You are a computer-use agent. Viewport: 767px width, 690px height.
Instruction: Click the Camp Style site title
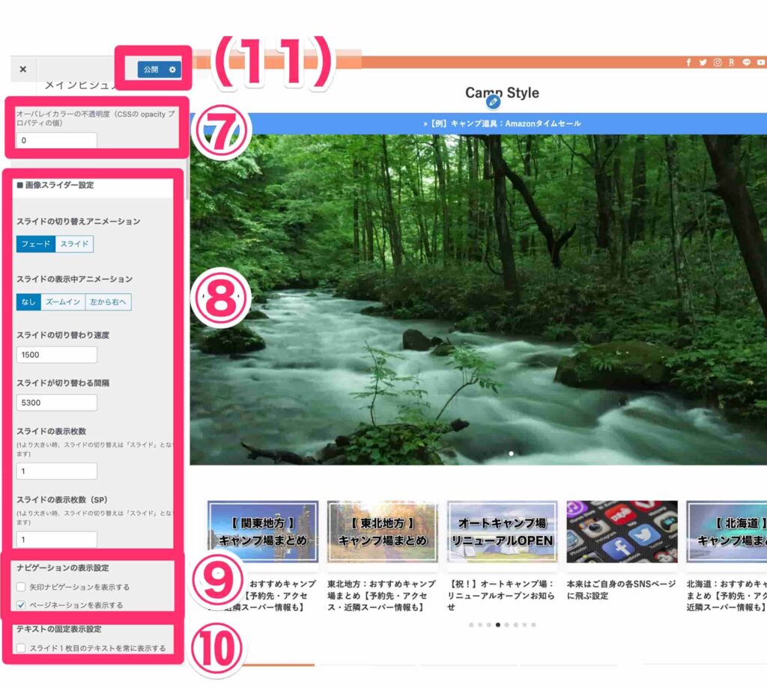click(502, 93)
